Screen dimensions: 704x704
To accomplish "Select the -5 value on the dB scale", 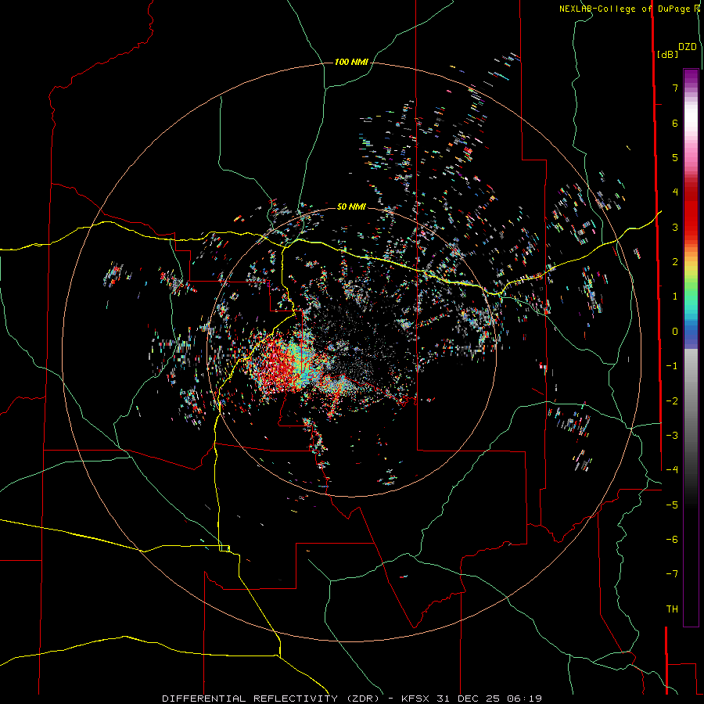I will tap(672, 505).
